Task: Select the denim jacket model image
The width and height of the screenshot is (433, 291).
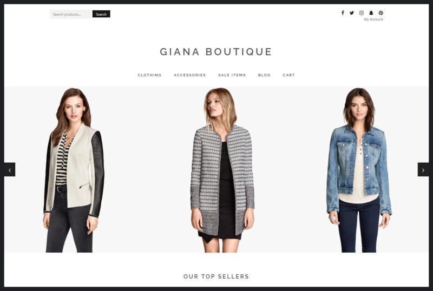Action: point(359,170)
